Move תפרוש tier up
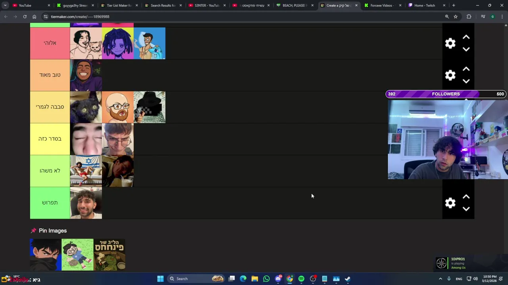The image size is (508, 285). (466, 197)
